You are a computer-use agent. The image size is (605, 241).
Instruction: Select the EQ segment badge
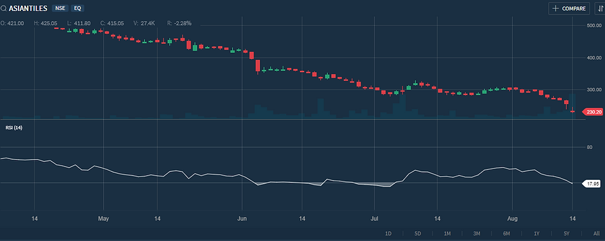[x=78, y=8]
